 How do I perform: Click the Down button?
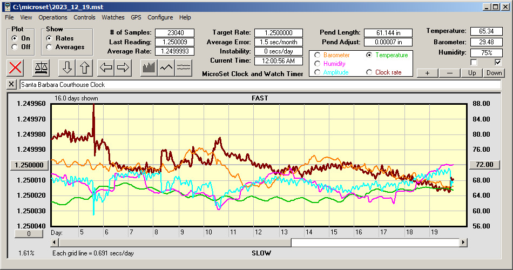click(494, 73)
